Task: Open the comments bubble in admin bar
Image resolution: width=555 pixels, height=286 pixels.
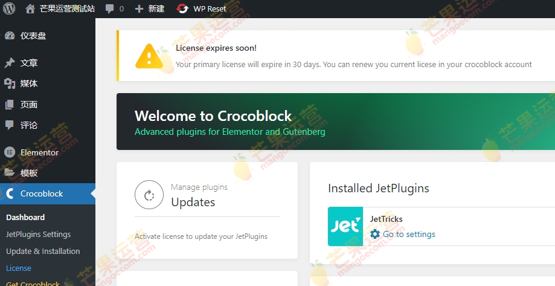Action: 109,9
